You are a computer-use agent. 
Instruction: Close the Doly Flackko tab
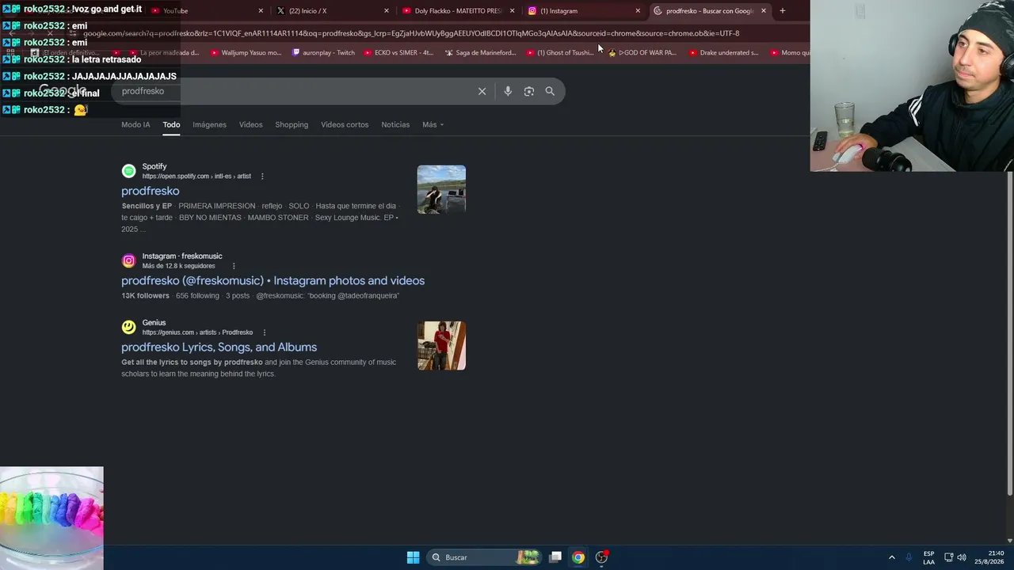pos(512,11)
